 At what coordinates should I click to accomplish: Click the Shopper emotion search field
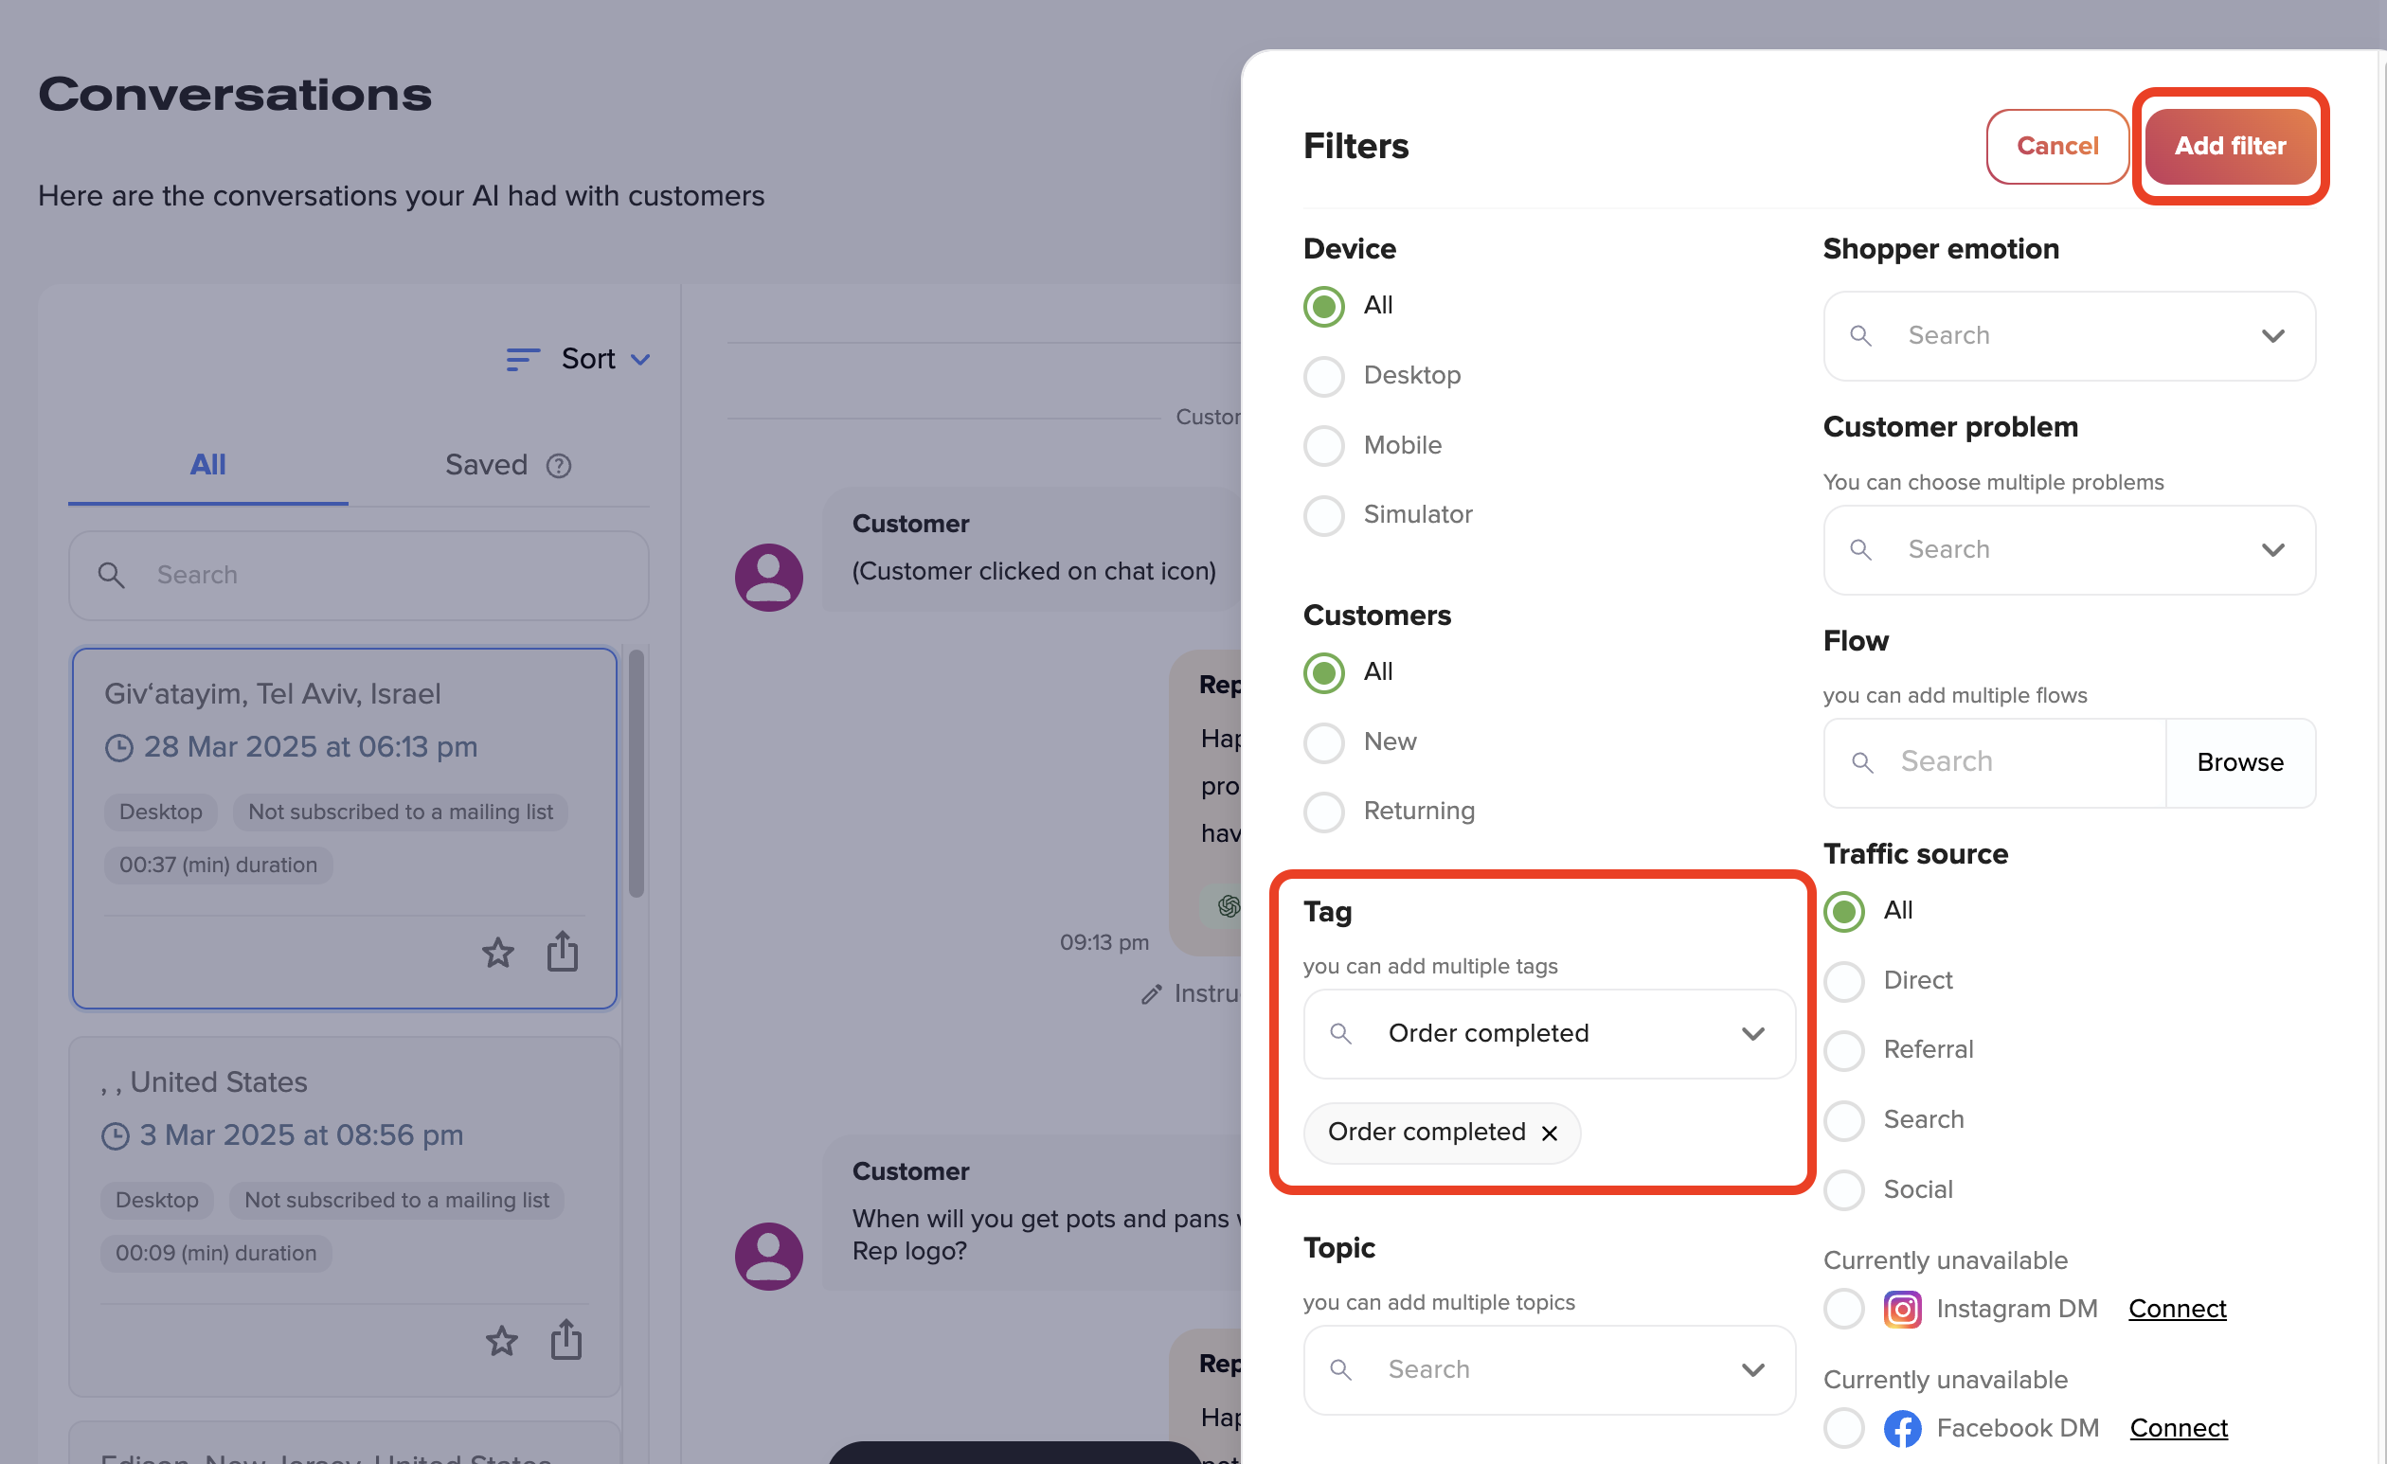pyautogui.click(x=2070, y=336)
